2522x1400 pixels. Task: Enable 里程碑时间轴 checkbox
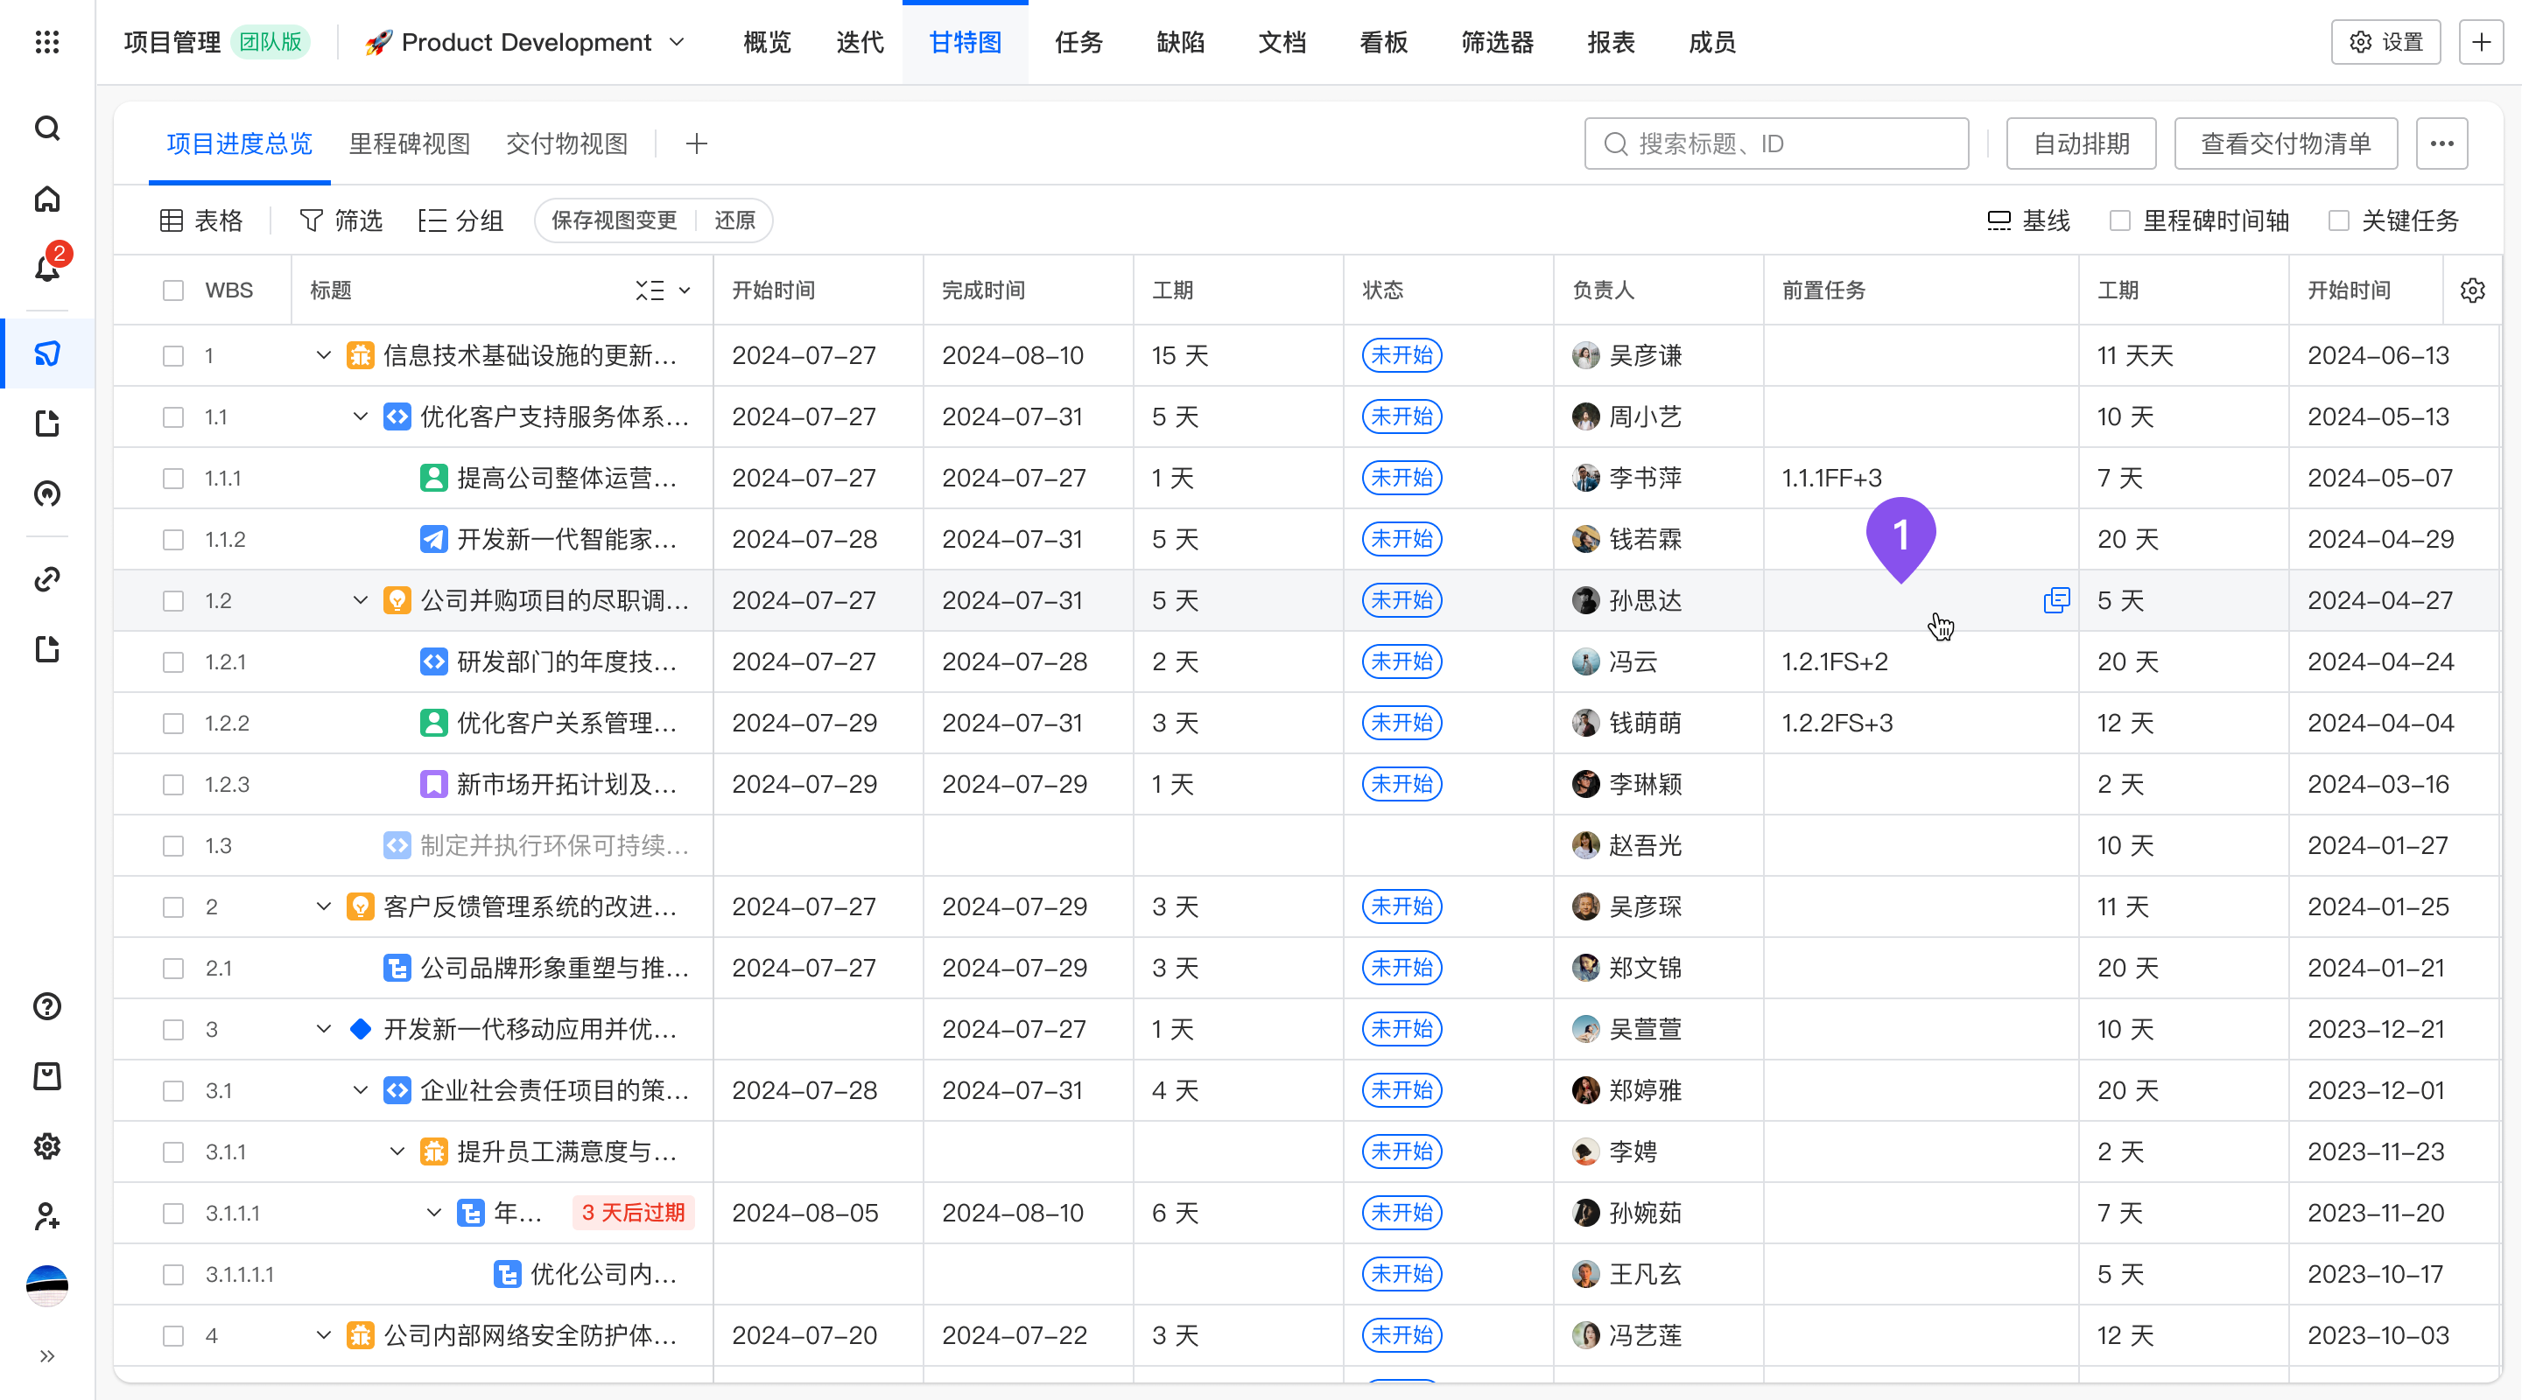coord(2119,221)
